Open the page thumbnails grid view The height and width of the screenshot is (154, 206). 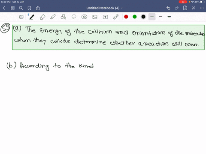click(12, 8)
